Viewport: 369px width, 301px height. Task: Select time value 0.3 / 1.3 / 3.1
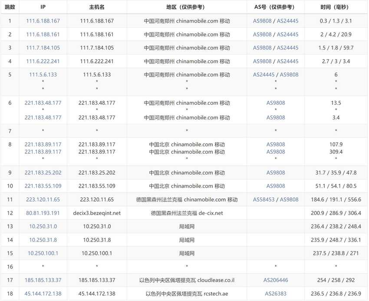[x=336, y=21]
